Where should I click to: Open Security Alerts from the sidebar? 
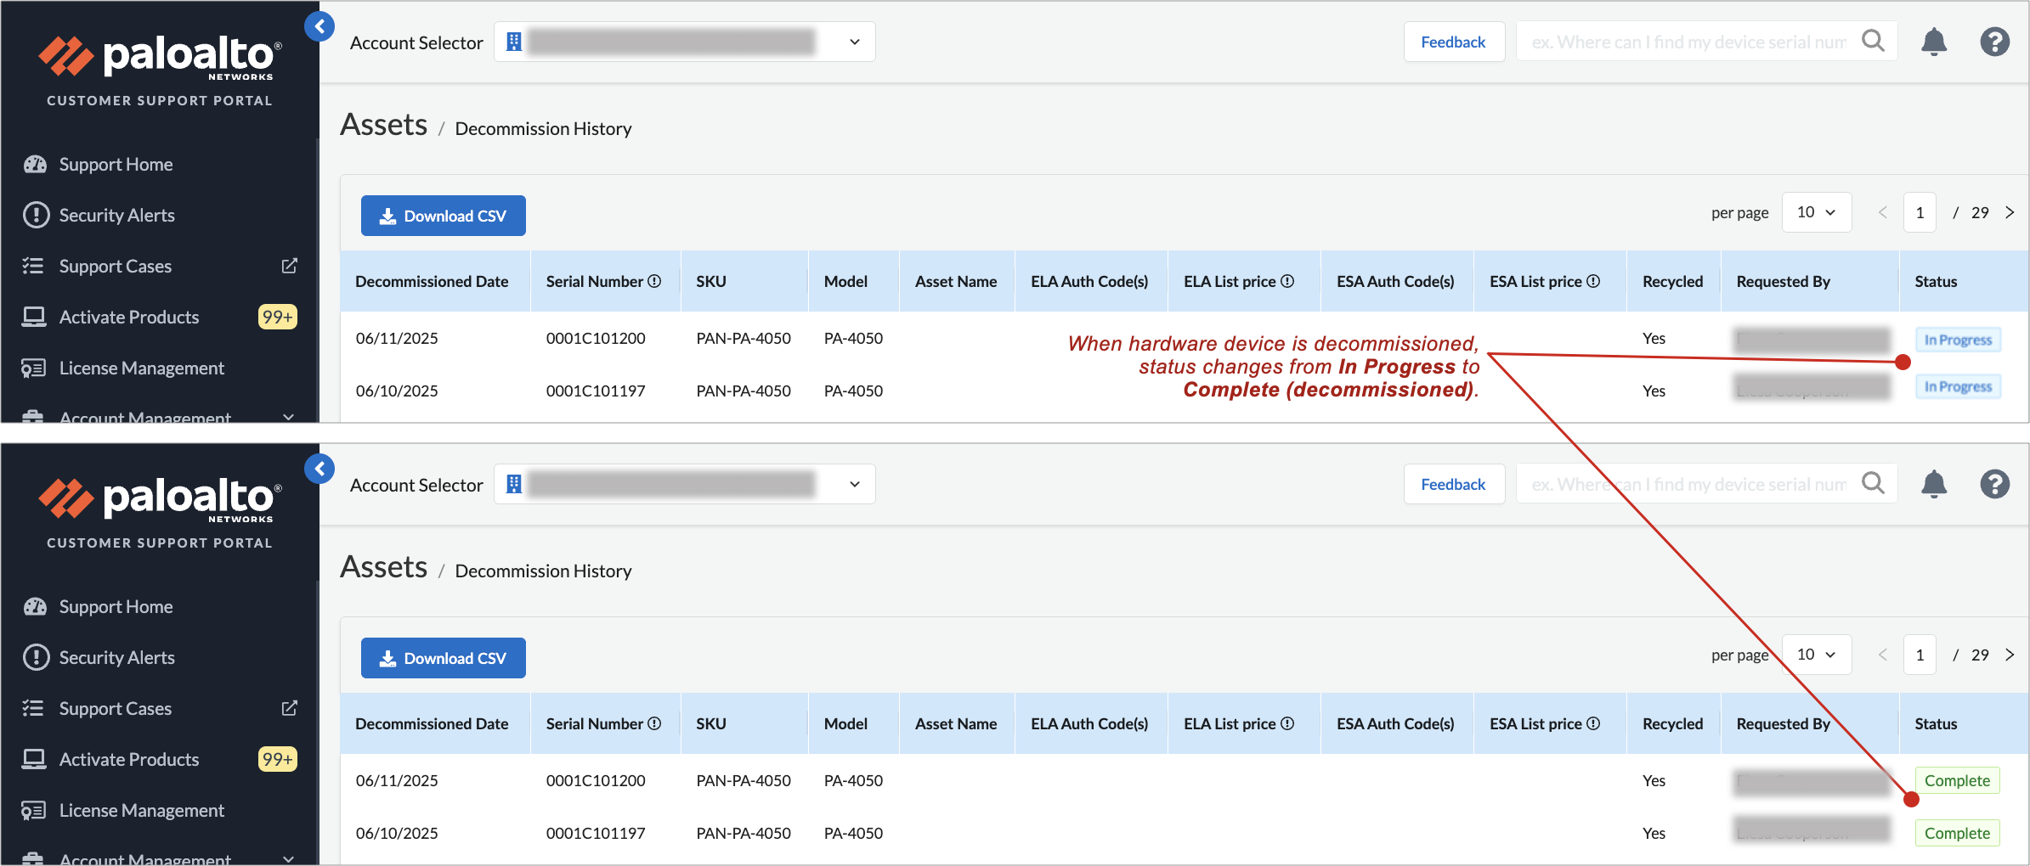tap(116, 215)
